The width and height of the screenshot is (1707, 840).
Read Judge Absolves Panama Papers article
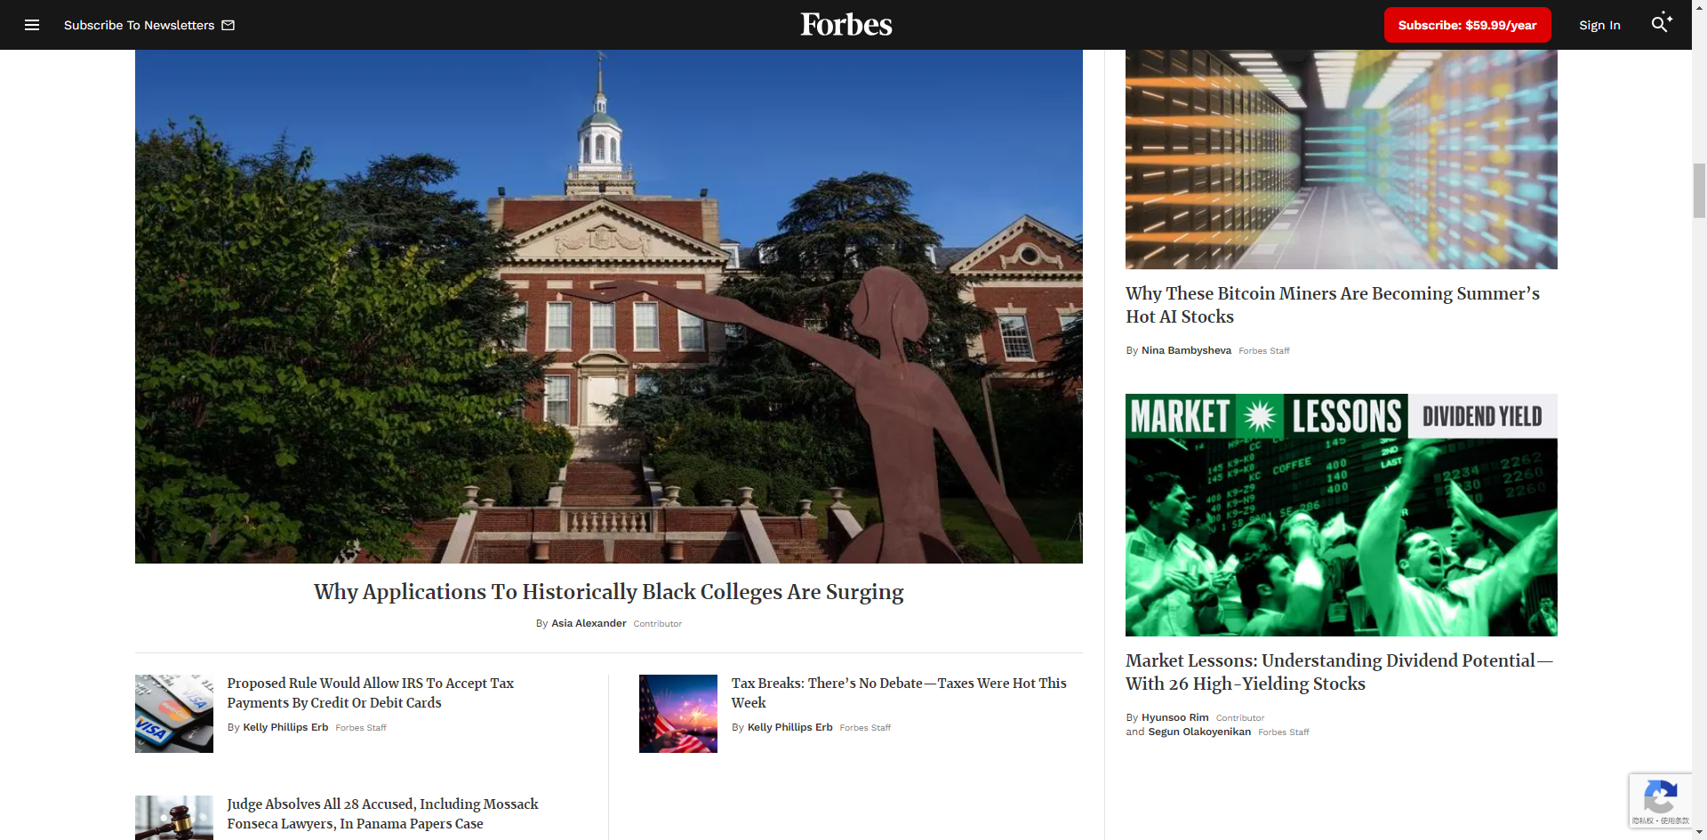382,813
